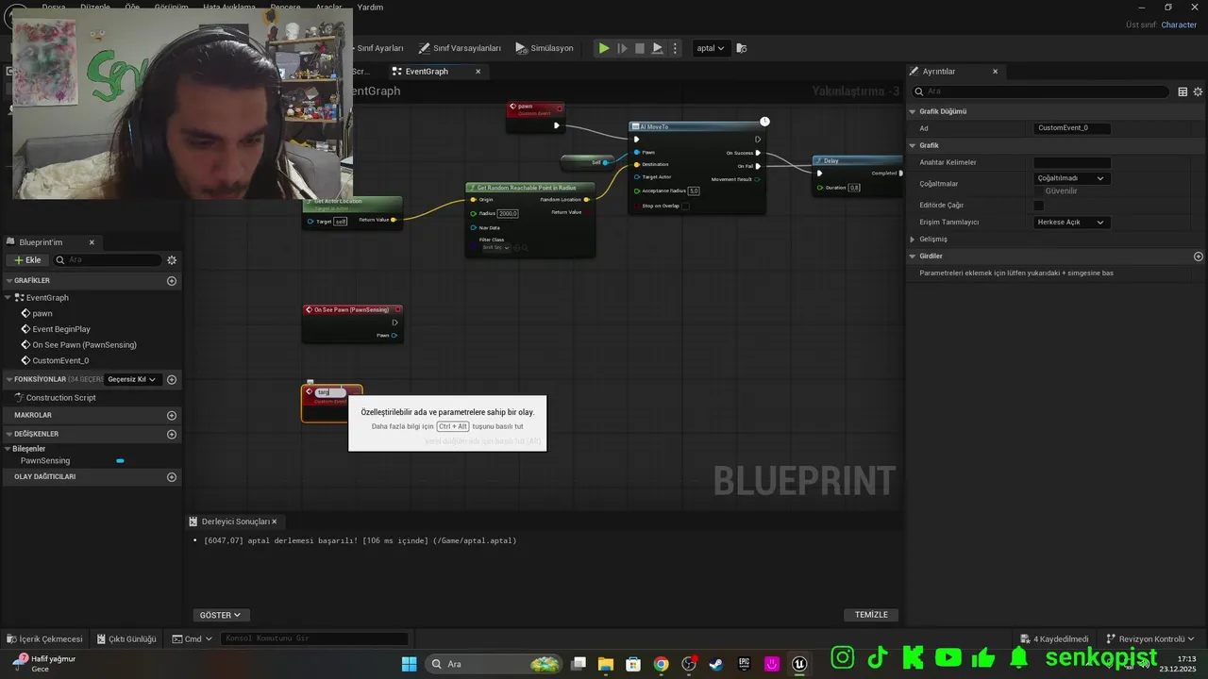Collapse the GRAFİKLER section

click(x=8, y=281)
